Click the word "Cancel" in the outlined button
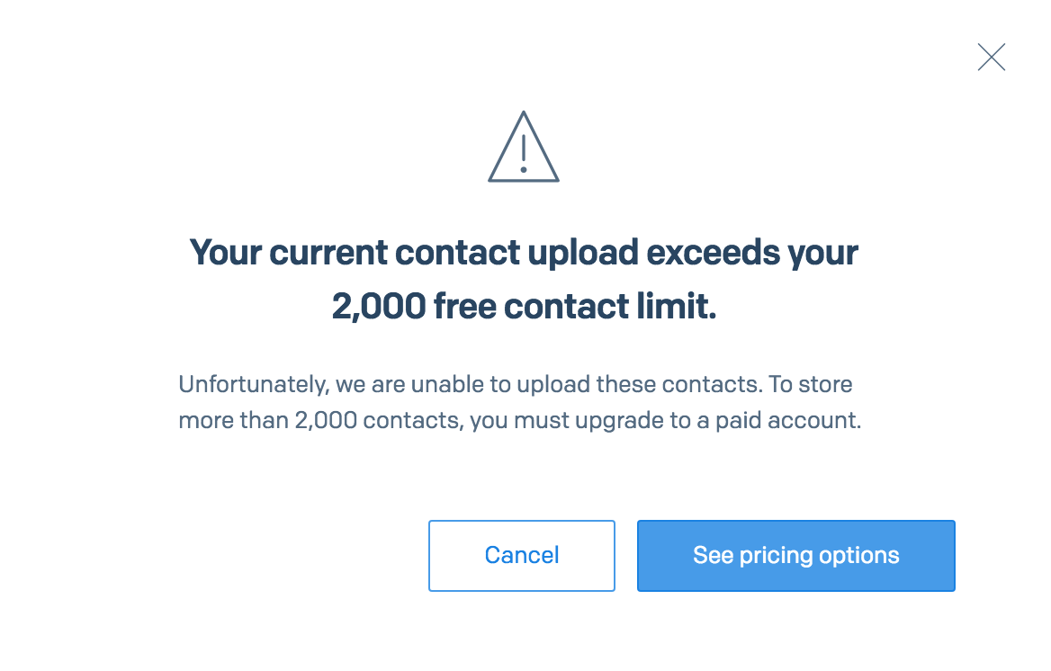The width and height of the screenshot is (1051, 671). [522, 555]
